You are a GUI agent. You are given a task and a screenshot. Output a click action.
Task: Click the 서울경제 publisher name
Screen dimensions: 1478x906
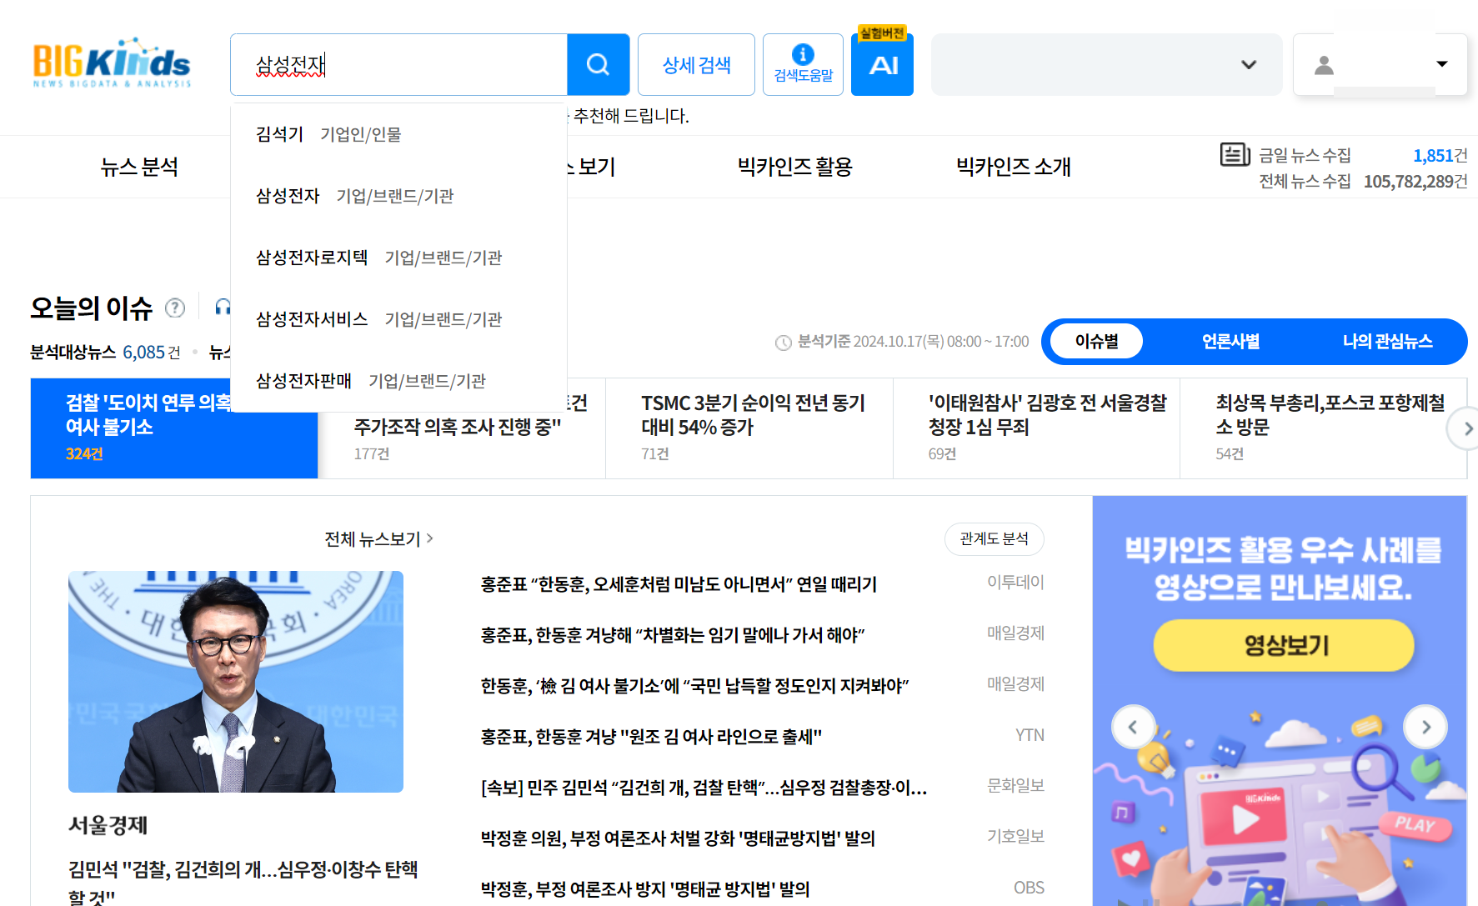[x=108, y=825]
